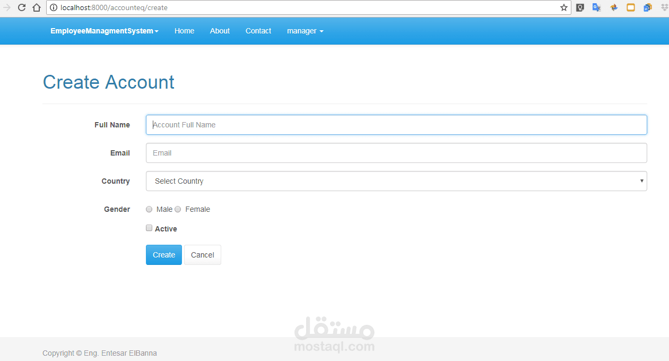
Task: Select the Female gender option
Action: 178,209
